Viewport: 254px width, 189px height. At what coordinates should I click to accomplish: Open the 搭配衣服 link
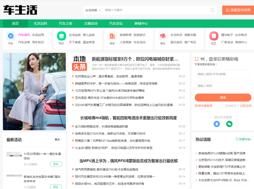click(x=190, y=35)
